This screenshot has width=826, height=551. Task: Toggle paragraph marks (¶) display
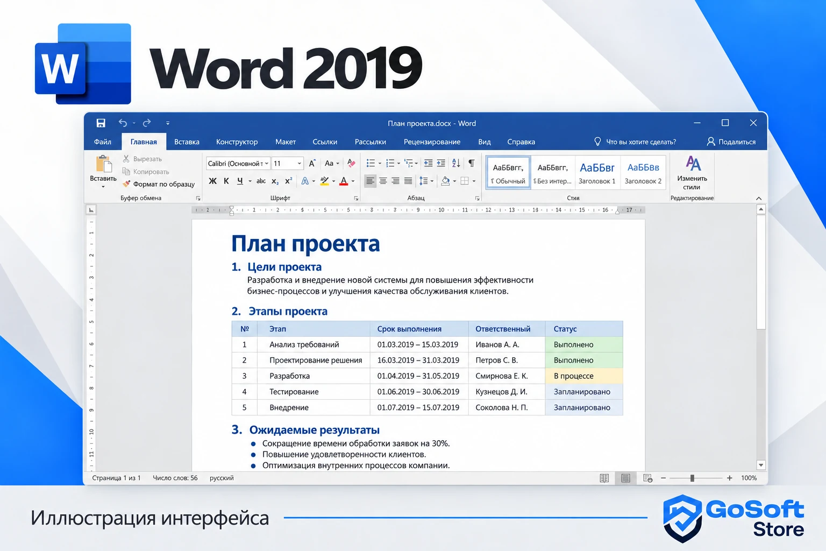tap(471, 163)
